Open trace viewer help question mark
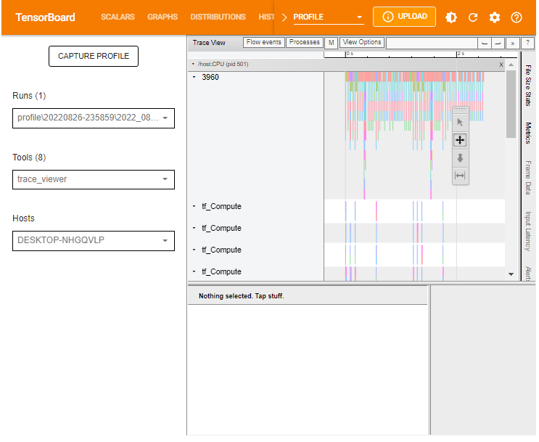This screenshot has width=539, height=442. click(x=527, y=44)
